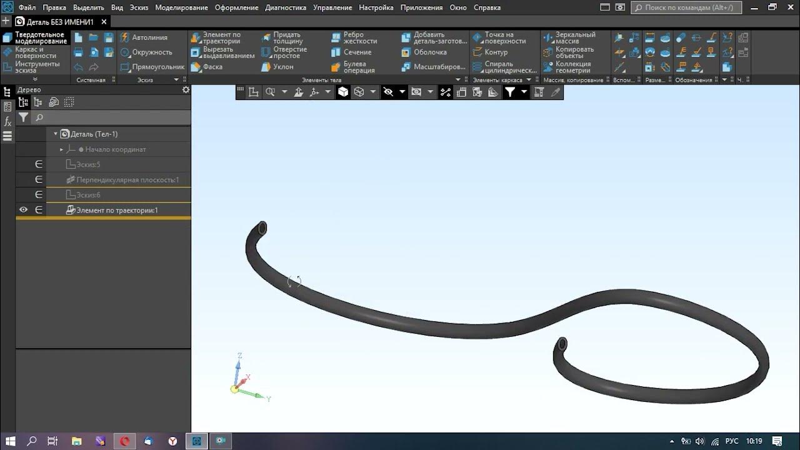Viewport: 800px width, 450px height.
Task: Open the Диагностика menu
Action: (x=286, y=7)
